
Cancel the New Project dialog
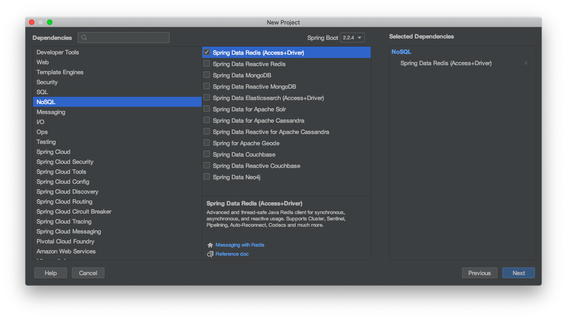pos(88,273)
